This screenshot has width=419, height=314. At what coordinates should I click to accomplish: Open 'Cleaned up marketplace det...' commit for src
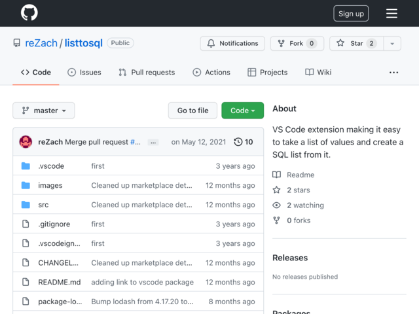point(141,205)
